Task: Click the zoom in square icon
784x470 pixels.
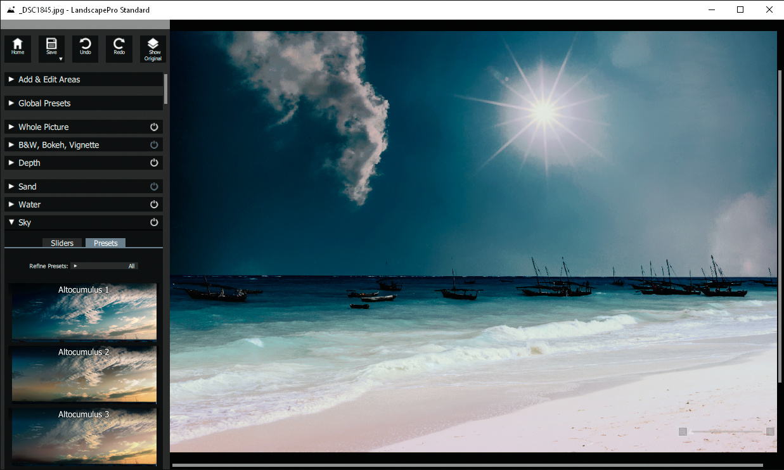Action: click(770, 431)
